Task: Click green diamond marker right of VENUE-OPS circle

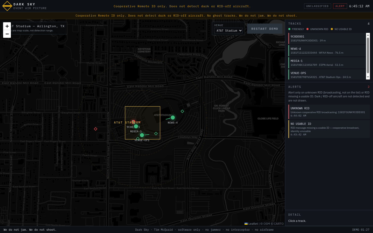Action: (156, 134)
